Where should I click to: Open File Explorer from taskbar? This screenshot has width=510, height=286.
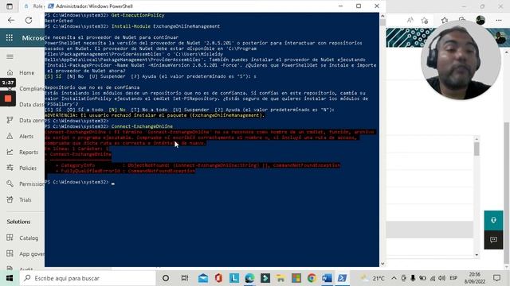click(280, 278)
